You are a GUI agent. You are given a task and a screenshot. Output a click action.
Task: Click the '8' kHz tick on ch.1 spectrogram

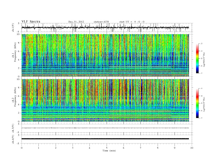(x=19, y=43)
